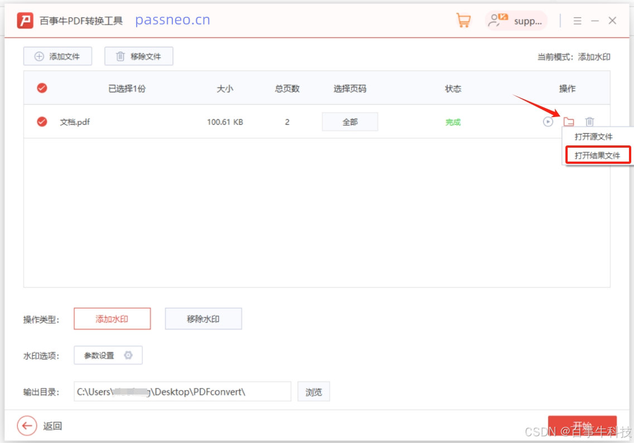Click the 浏览 browse button
The width and height of the screenshot is (634, 443).
314,392
